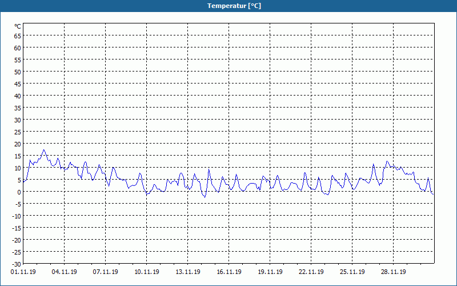Click the °C unit label on the axis
This screenshot has height=286, width=457.
click(18, 26)
